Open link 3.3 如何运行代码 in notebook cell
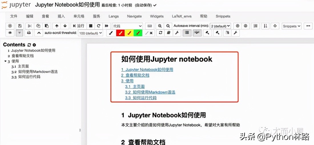 tap(141, 98)
